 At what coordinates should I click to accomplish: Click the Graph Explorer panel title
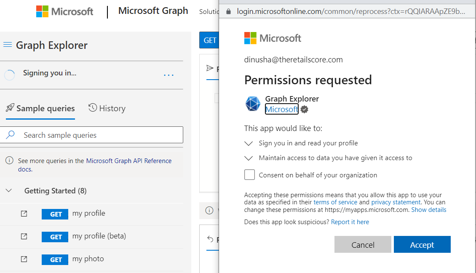pyautogui.click(x=52, y=45)
